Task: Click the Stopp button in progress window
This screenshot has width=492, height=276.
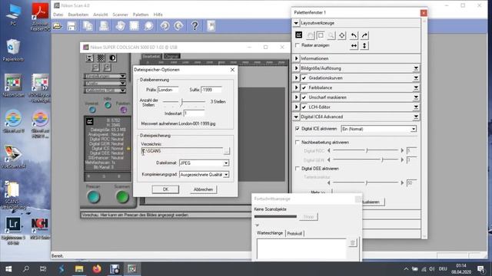Action: point(308,216)
